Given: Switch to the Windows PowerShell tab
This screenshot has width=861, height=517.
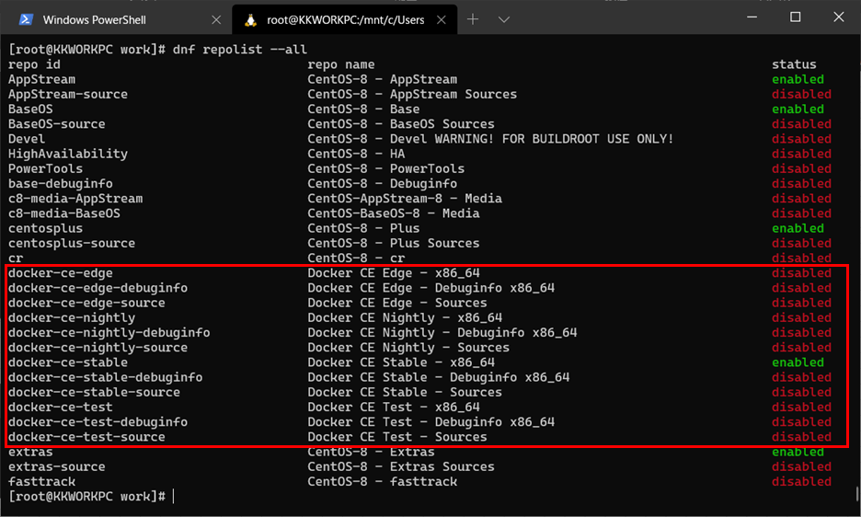Looking at the screenshot, I should click(115, 20).
